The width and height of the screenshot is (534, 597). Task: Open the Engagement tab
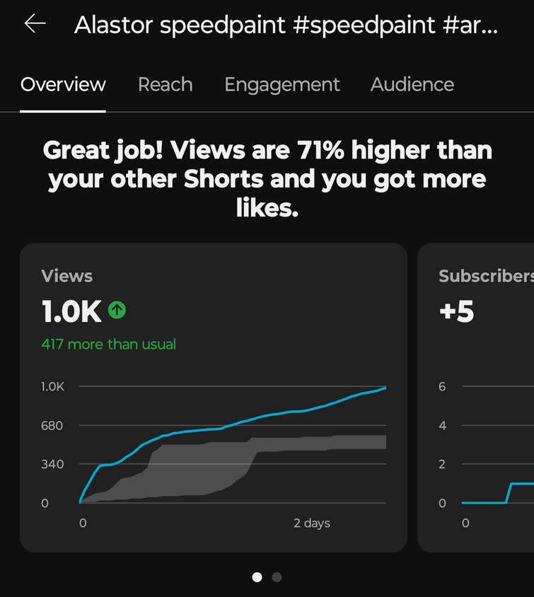coord(282,85)
